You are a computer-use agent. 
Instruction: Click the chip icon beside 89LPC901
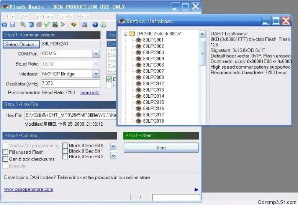pyautogui.click(x=139, y=40)
